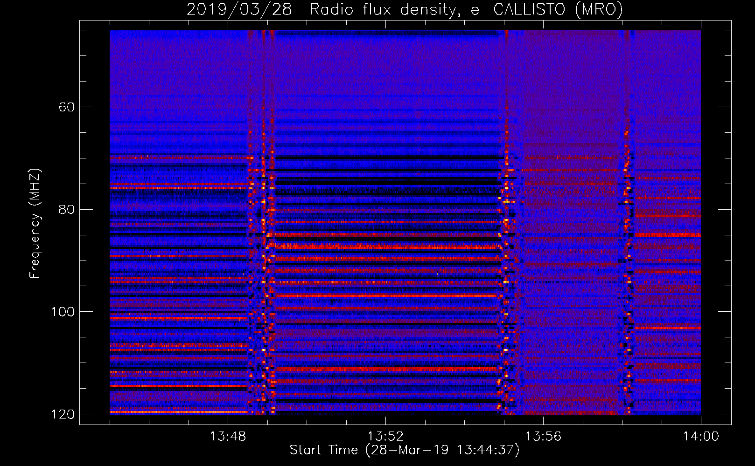This screenshot has height=466, width=755.
Task: Click the 60 frequency tick label
Action: tap(66, 107)
